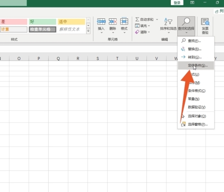Click the Insert cells (插入) icon
This screenshot has height=192, width=224.
[x=101, y=22]
